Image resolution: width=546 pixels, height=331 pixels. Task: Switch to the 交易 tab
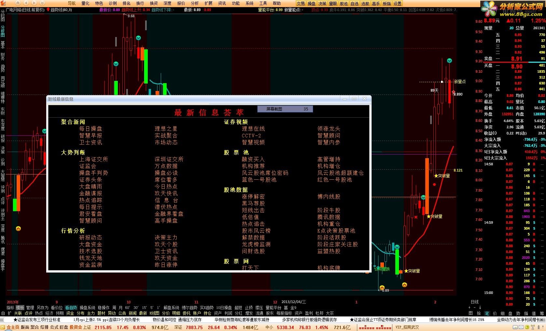301,4
